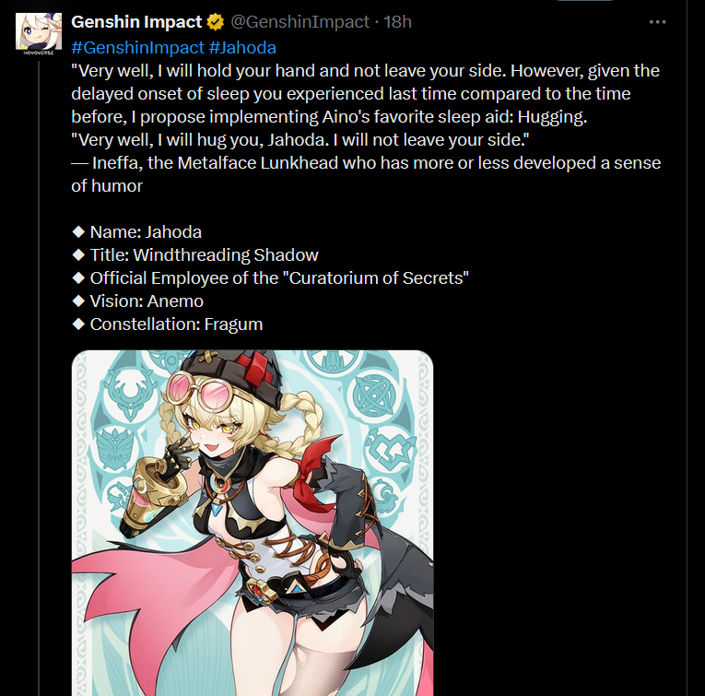Click the gold verified badge

216,22
